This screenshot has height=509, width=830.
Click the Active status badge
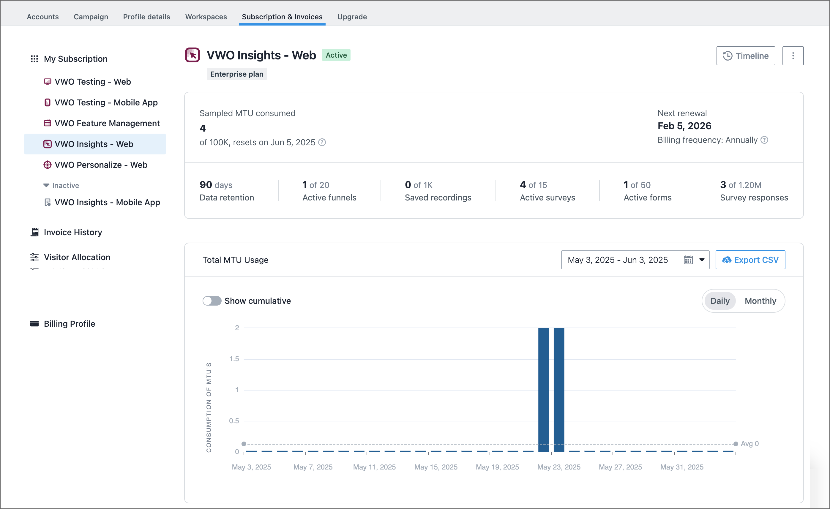point(336,55)
